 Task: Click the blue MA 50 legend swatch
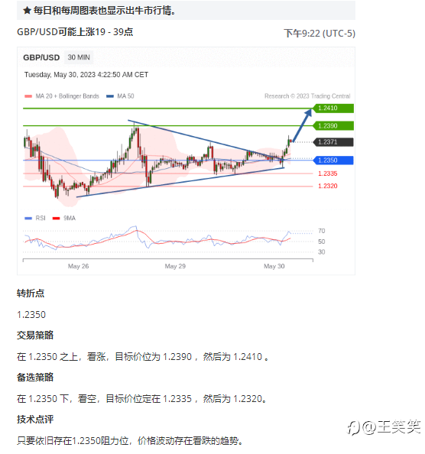(x=110, y=96)
